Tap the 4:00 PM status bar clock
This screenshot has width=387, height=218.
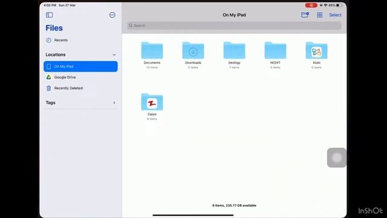[x=50, y=5]
